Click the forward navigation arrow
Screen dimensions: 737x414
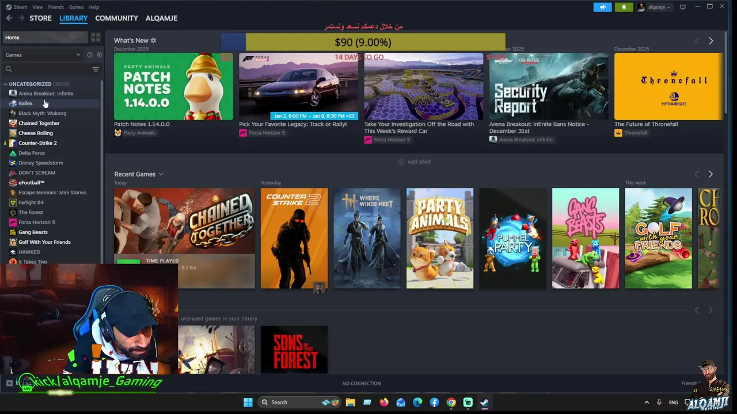(x=21, y=18)
